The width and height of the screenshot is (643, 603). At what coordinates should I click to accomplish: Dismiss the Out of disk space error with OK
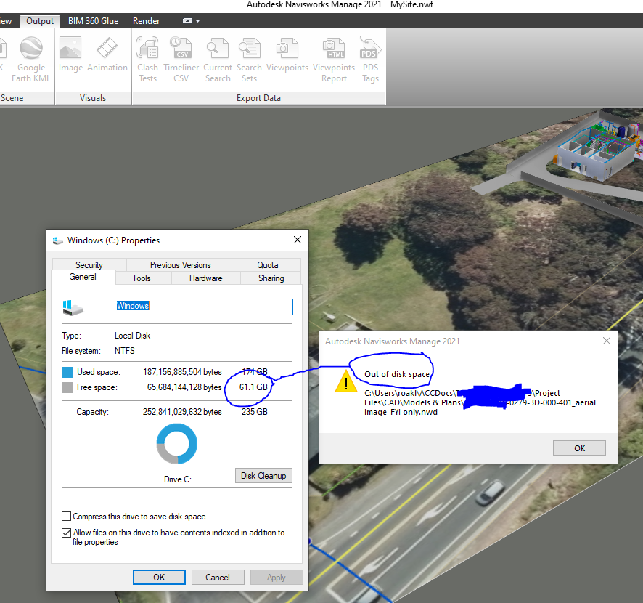(579, 448)
